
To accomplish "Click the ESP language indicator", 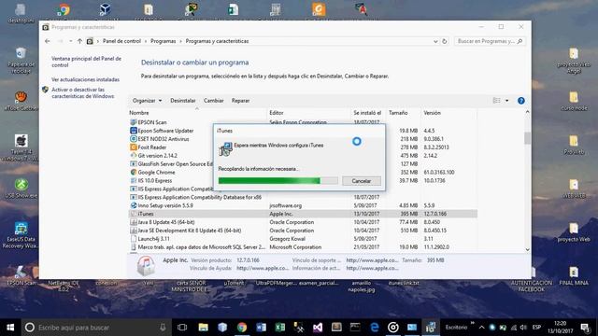I will pyautogui.click(x=536, y=328).
